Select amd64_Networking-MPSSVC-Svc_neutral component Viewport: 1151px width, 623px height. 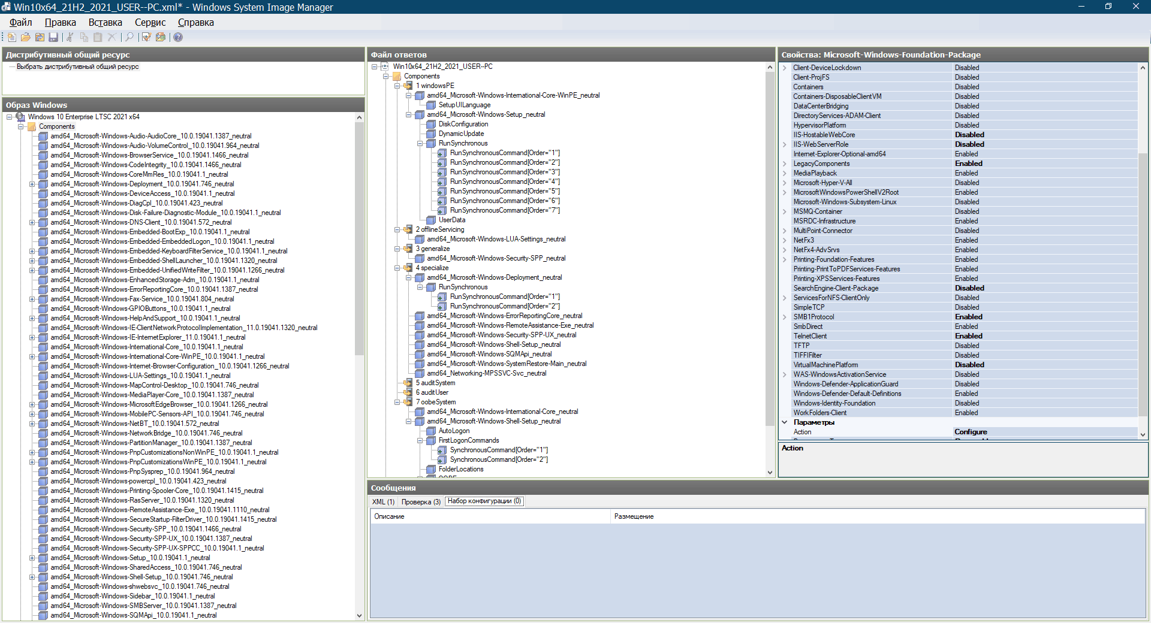487,373
